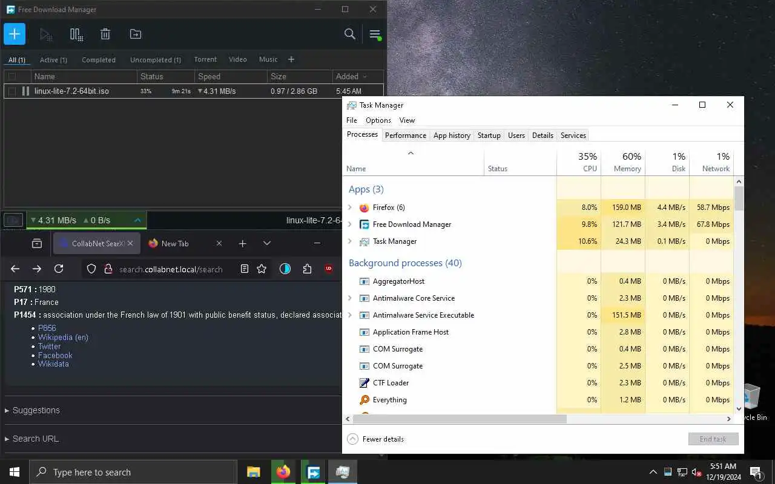Click the add download plus button

(x=15, y=34)
